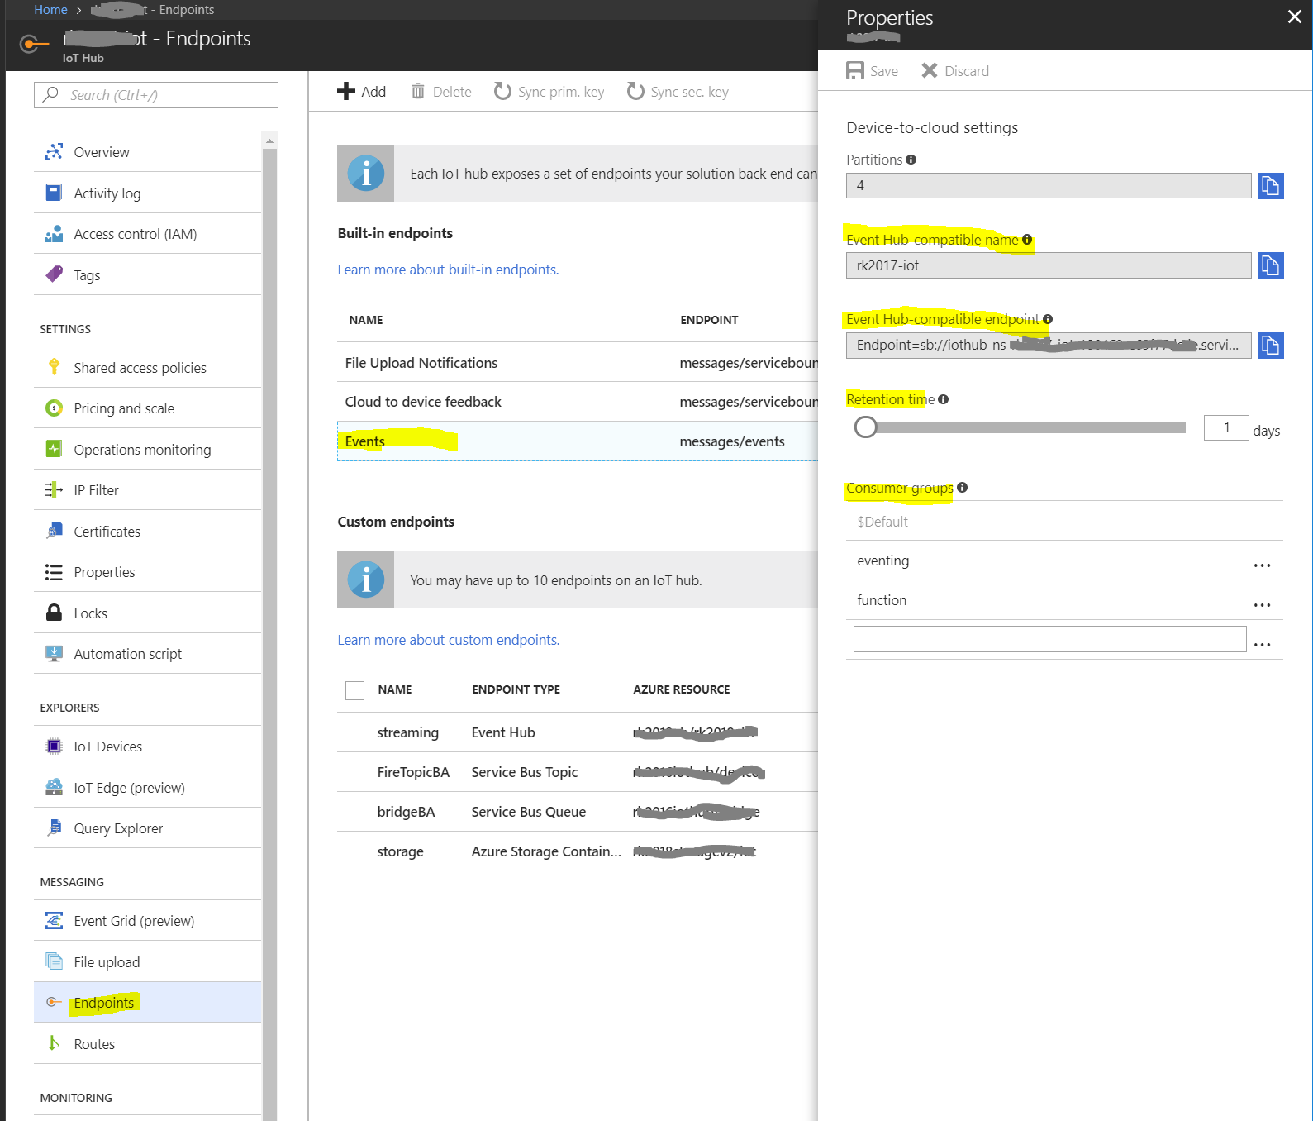Click the Access control (IAM) icon
1313x1121 pixels.
click(54, 234)
